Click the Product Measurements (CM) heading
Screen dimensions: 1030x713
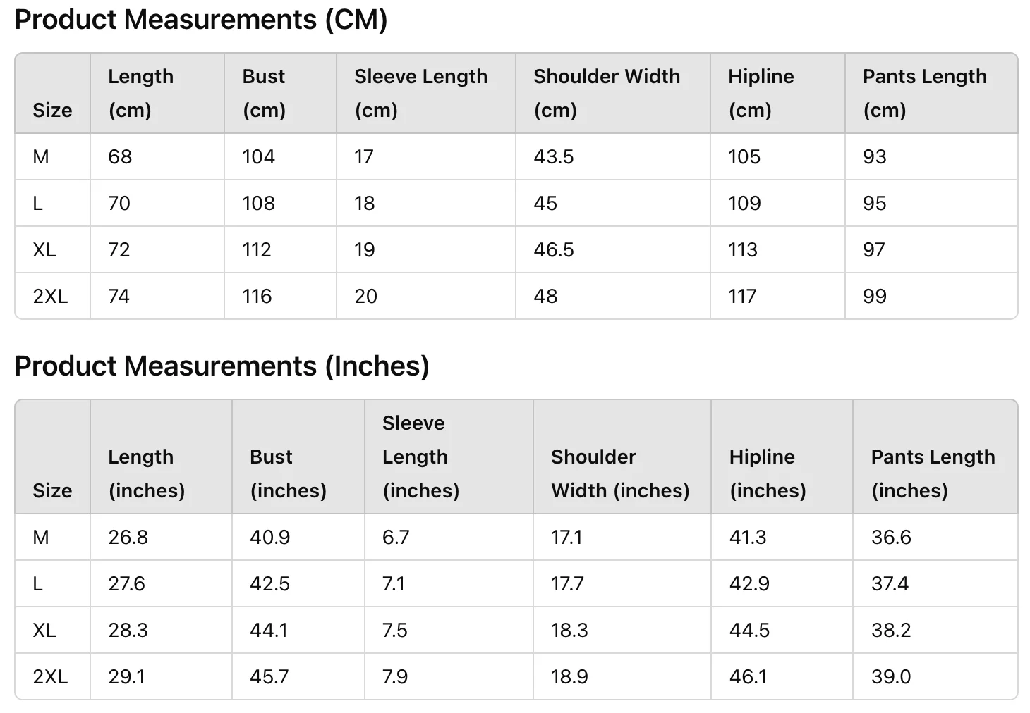point(201,20)
